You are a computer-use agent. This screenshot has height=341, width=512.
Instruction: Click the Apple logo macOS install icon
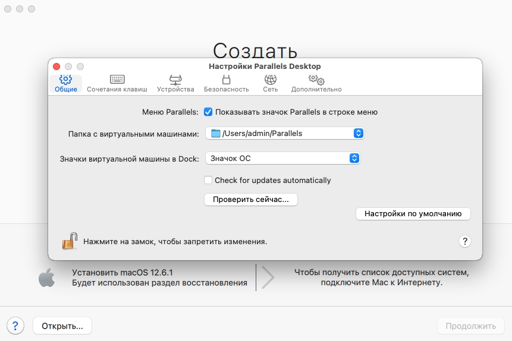pos(47,277)
